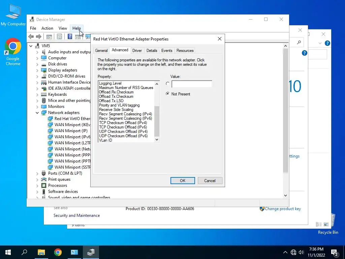Switch to the Driver tab
Image resolution: width=345 pixels, height=259 pixels.
click(137, 51)
